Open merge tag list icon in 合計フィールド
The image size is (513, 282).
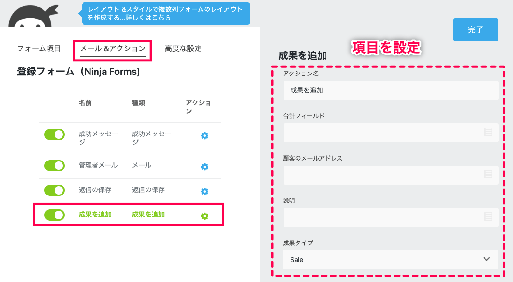tap(488, 132)
